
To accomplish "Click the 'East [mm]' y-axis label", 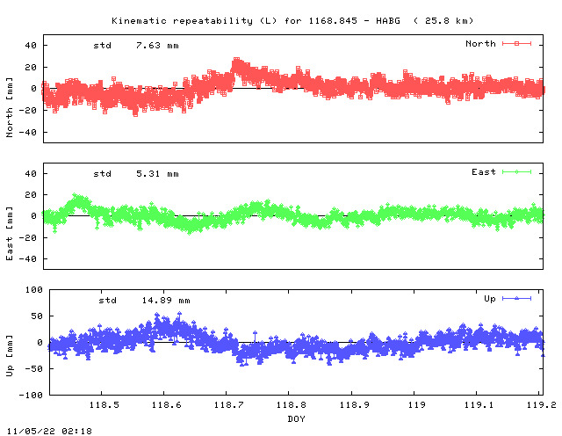I will point(10,233).
